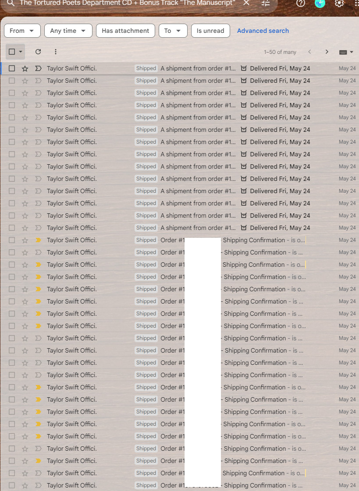This screenshot has width=359, height=491.
Task: Open the Support question mark icon
Action: (x=300, y=3)
